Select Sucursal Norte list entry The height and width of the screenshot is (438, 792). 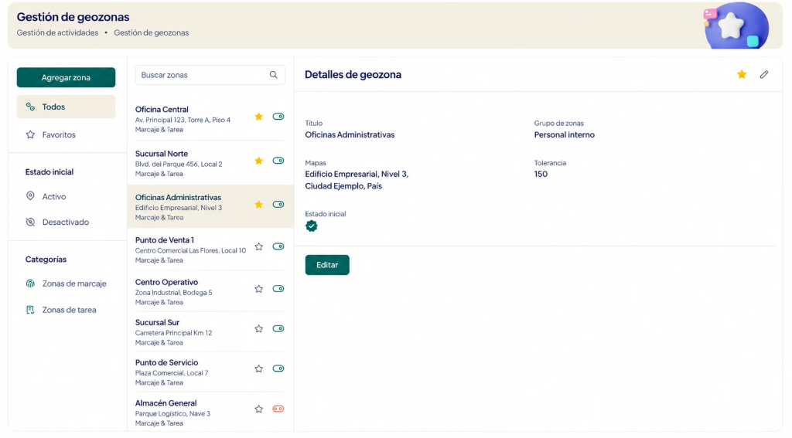[210, 163]
